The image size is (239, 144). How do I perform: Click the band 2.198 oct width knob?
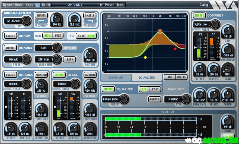228,94
